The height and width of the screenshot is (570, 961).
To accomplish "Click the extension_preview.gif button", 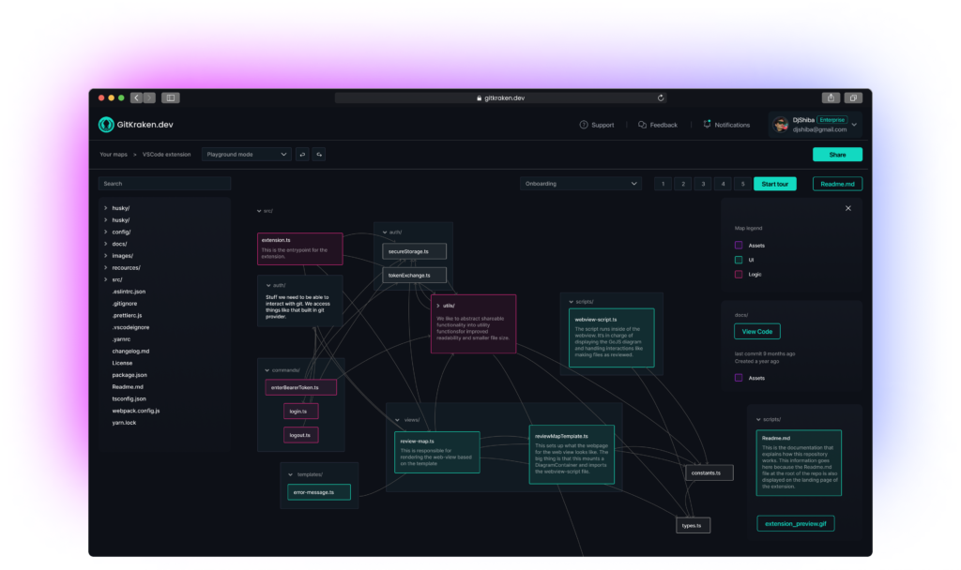I will coord(796,523).
